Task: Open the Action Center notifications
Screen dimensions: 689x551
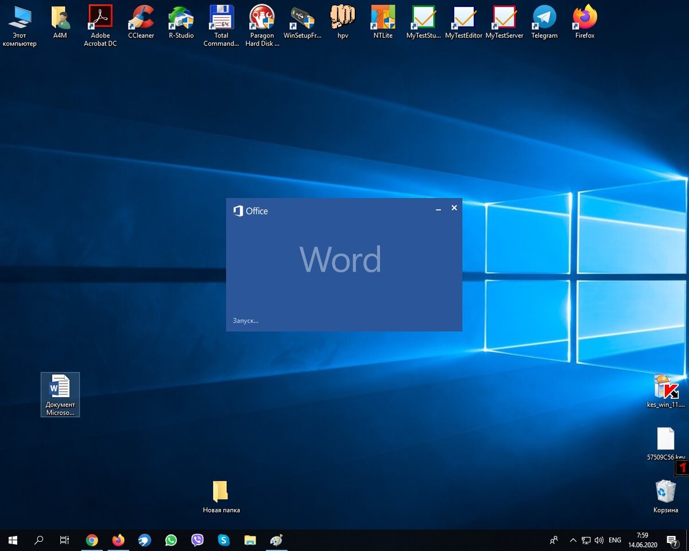Action: pos(672,540)
